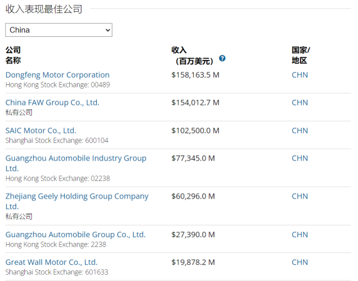358x281 pixels.
Task: Select revenue value $77,345.0 M
Action: tap(193, 158)
